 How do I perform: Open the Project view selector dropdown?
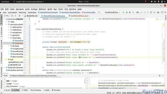7,16
